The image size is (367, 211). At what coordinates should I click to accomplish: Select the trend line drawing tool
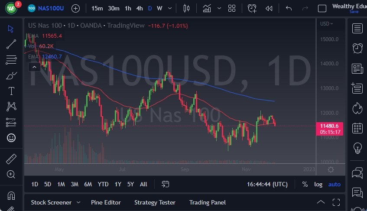tap(11, 44)
